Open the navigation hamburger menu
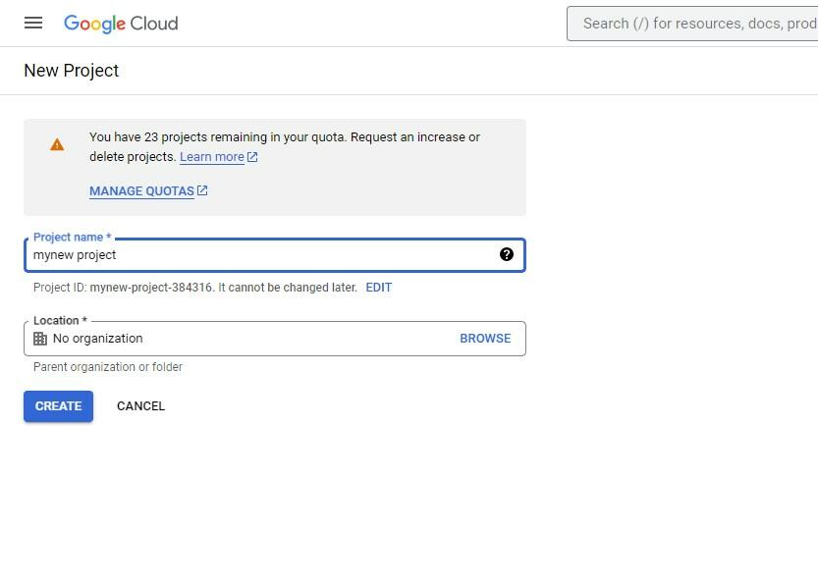The height and width of the screenshot is (586, 818). pyautogui.click(x=32, y=23)
